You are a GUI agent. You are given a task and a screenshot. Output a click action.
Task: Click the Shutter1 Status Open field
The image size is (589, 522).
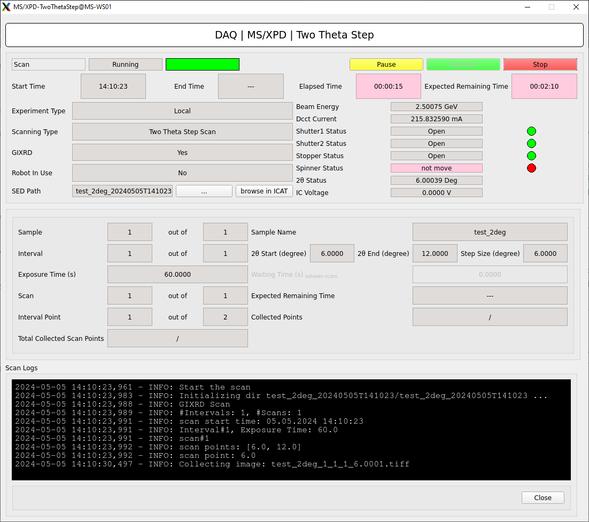437,131
